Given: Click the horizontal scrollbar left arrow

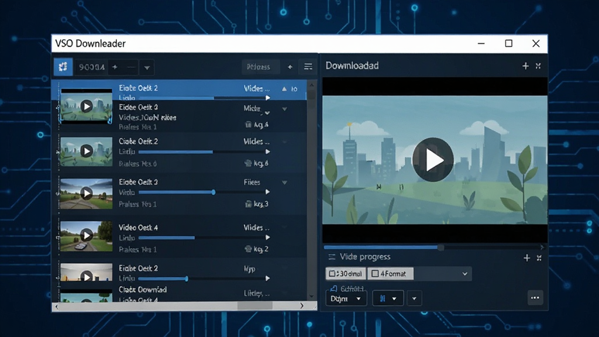Looking at the screenshot, I should point(57,306).
